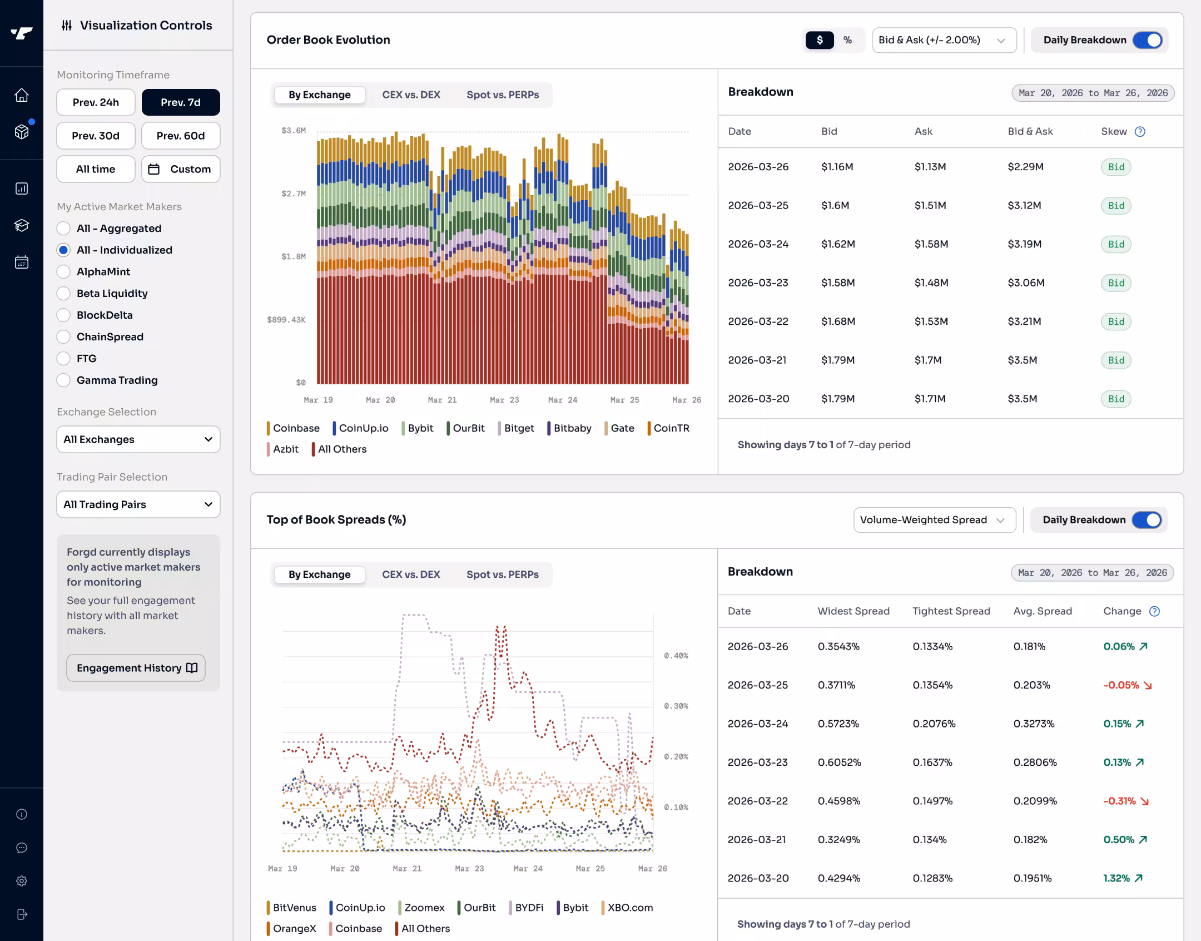Click the chat bubble sidebar icon
This screenshot has width=1201, height=941.
(x=22, y=848)
